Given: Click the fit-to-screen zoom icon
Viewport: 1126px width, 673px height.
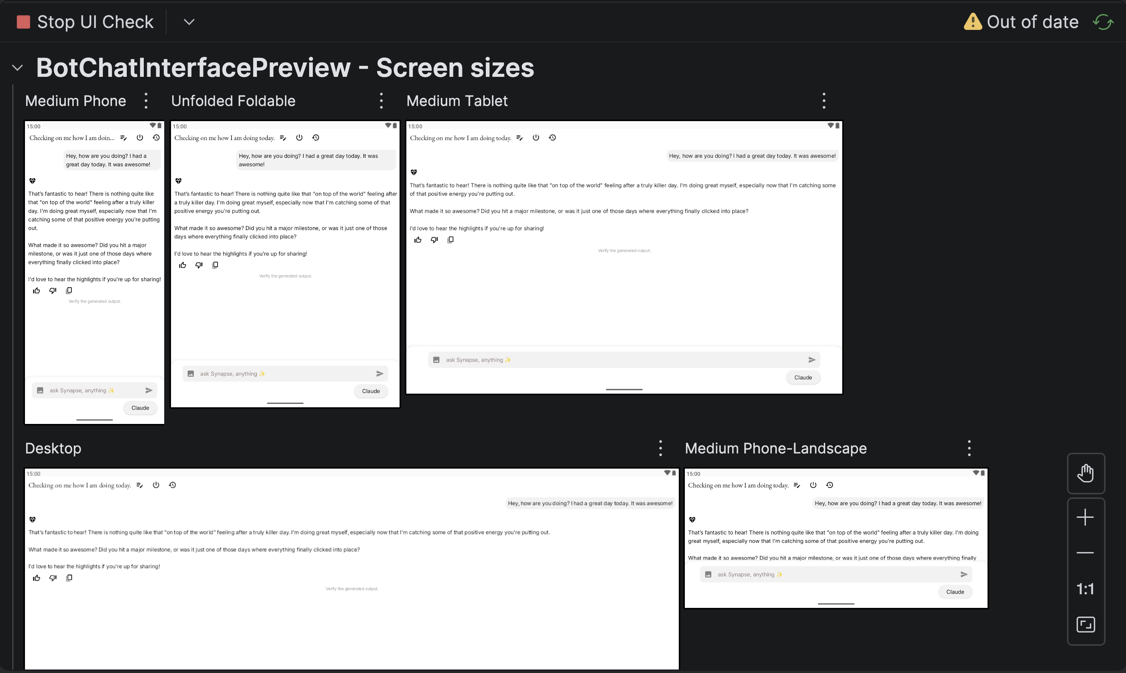Looking at the screenshot, I should 1086,624.
